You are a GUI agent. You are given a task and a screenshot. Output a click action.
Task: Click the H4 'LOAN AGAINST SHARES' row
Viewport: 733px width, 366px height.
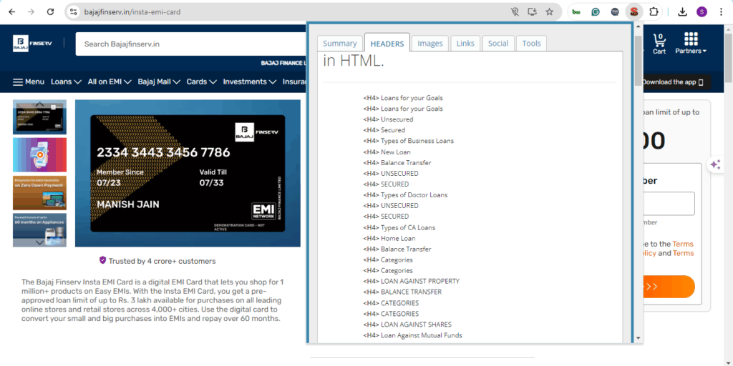pyautogui.click(x=407, y=325)
